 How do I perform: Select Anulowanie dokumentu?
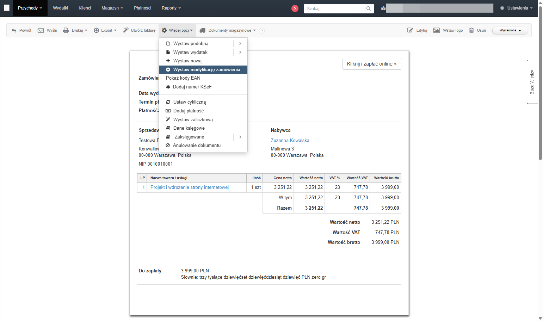coord(203,146)
